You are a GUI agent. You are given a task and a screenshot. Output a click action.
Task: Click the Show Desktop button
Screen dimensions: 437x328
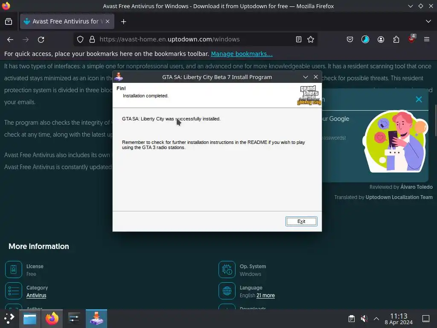click(x=426, y=319)
